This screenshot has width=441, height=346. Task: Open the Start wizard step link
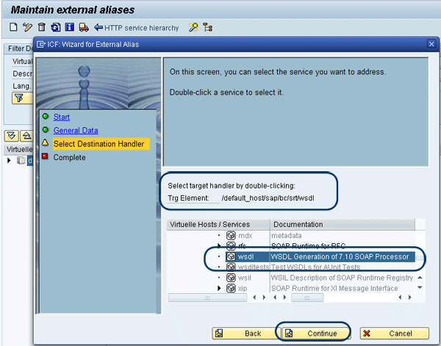[62, 117]
